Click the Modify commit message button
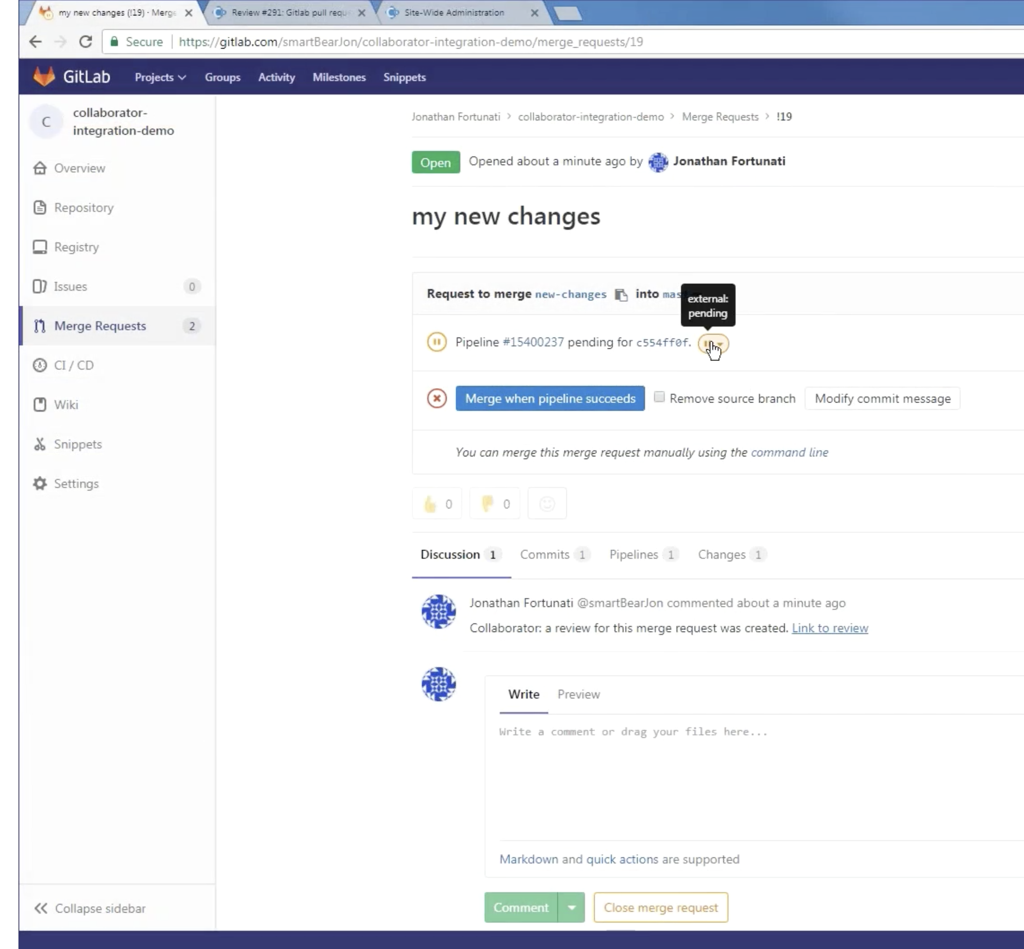The image size is (1024, 949). (882, 398)
